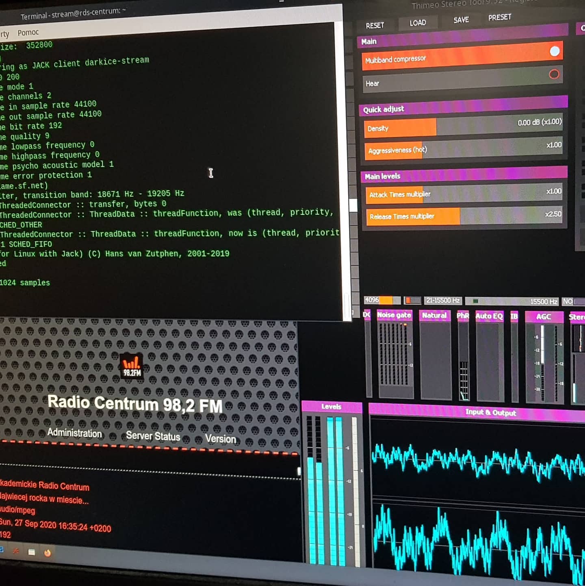The image size is (585, 586).
Task: Click the 'Akademickie Radio Centrum' stream name
Action: (x=44, y=485)
